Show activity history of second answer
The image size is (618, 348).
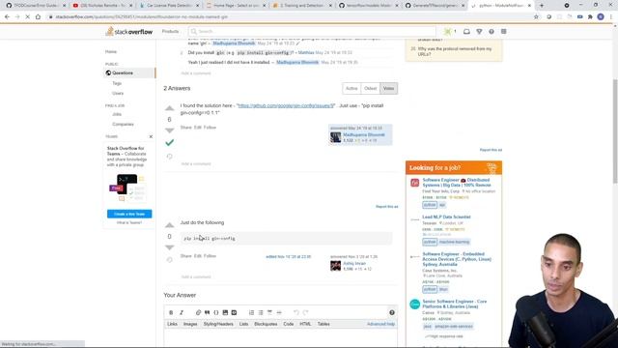tap(170, 260)
